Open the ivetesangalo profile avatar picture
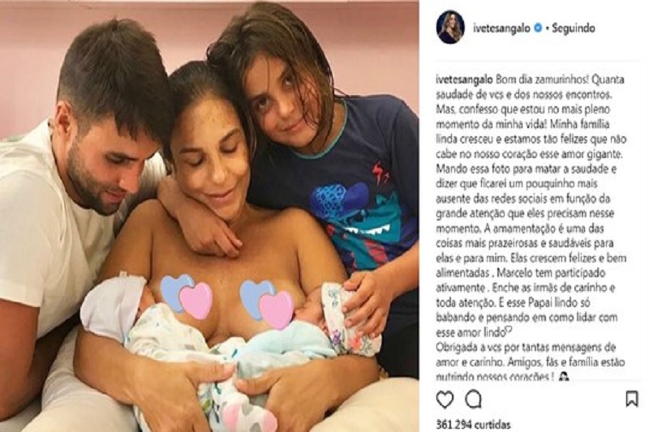Image resolution: width=649 pixels, height=432 pixels. 450,28
